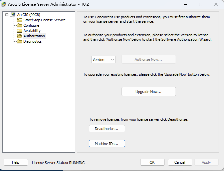Click the Diagnostics folder icon
Image resolution: width=224 pixels, height=171 pixels.
[19, 41]
